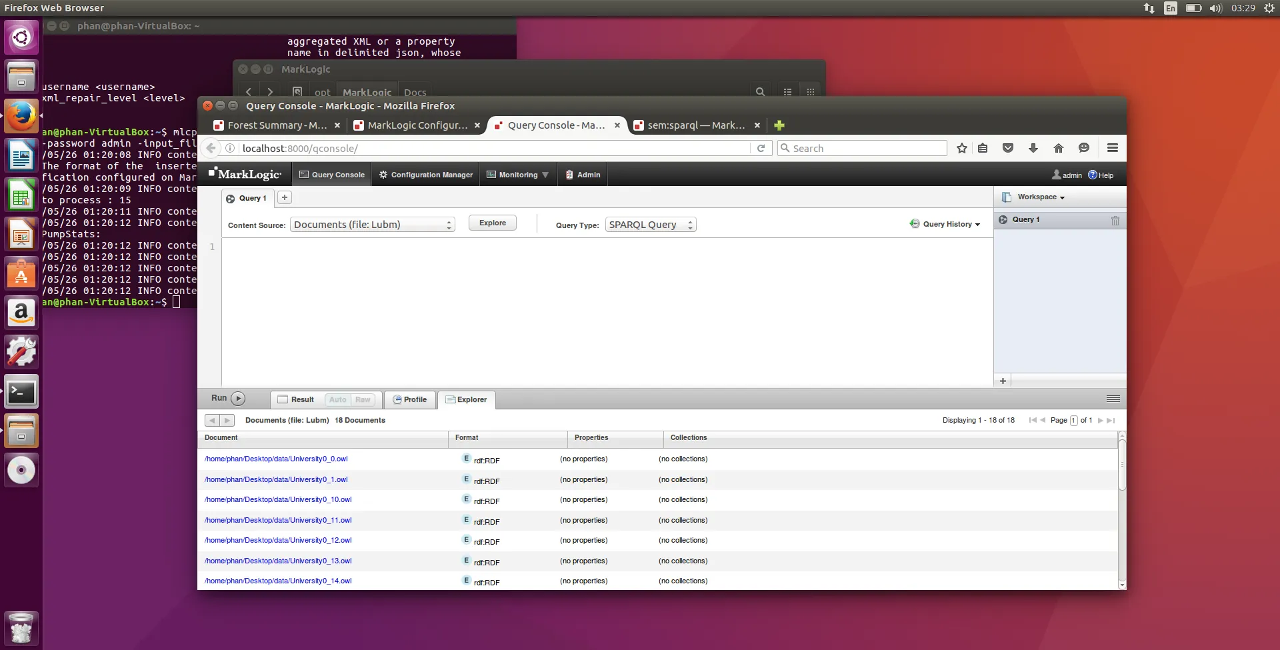Open Trash in Ubuntu dock
This screenshot has height=650, width=1280.
pyautogui.click(x=21, y=629)
